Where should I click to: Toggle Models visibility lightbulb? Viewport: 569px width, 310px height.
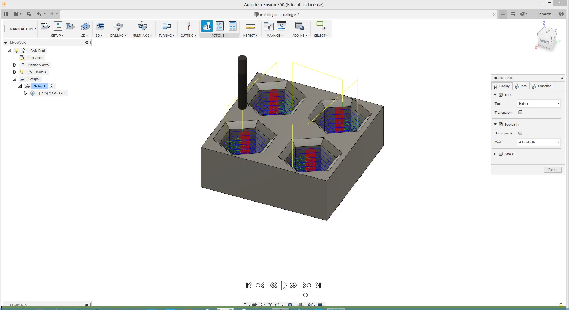[x=22, y=72]
